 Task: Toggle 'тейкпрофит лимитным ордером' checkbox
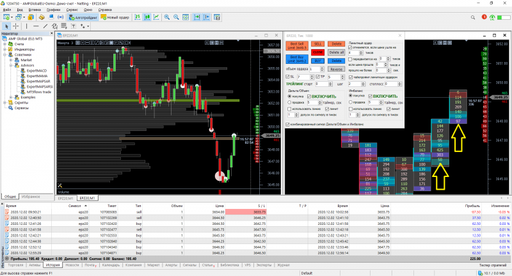[x=350, y=77]
